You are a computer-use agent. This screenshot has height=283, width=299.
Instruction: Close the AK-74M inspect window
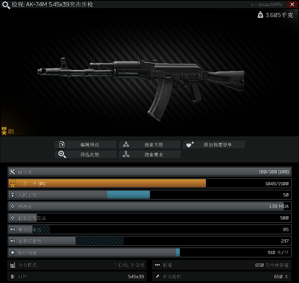tap(292, 4)
